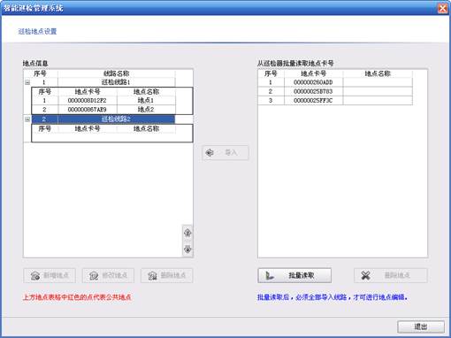Click the empty 地点名称 cell of row 1
This screenshot has width=451, height=338.
coord(378,82)
